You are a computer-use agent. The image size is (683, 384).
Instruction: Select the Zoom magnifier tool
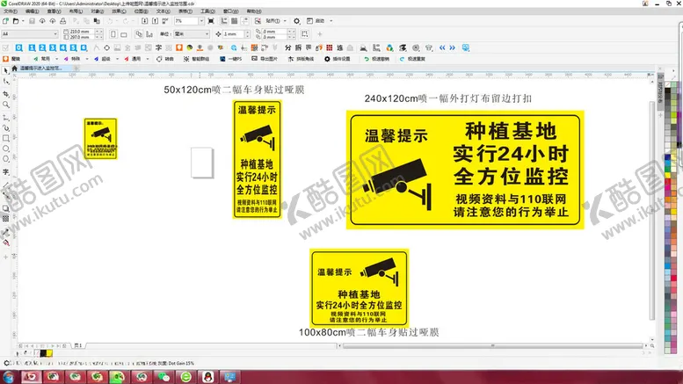5,105
